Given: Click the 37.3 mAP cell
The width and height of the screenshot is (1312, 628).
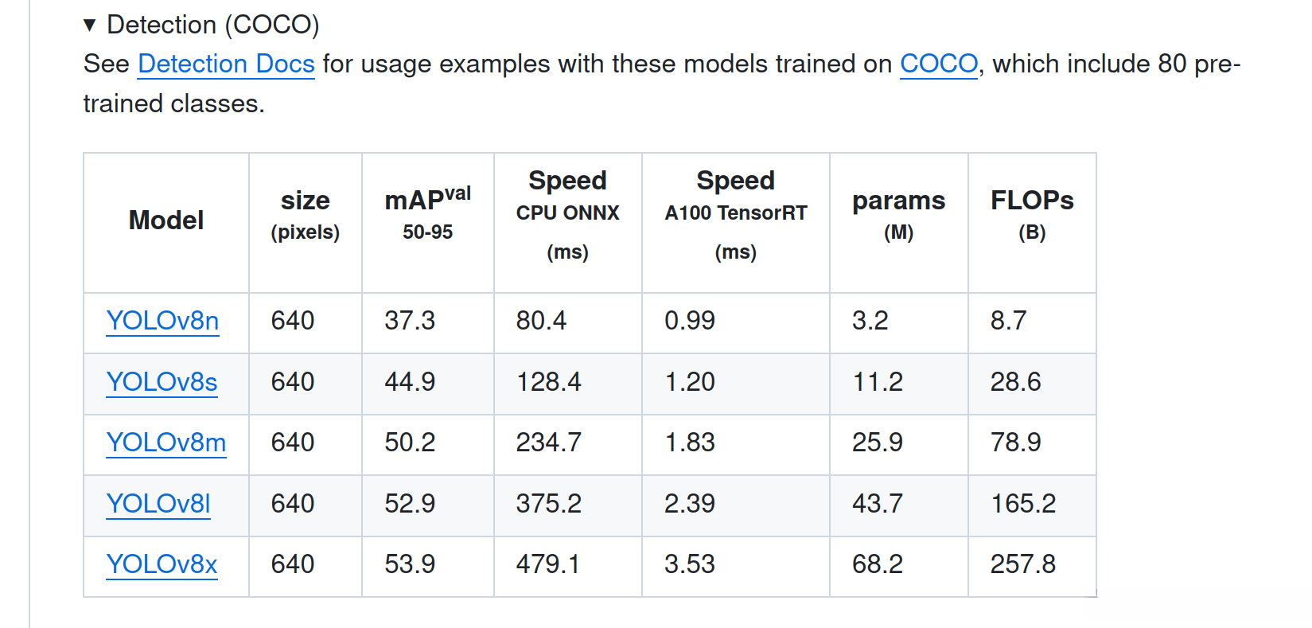Looking at the screenshot, I should click(x=410, y=321).
